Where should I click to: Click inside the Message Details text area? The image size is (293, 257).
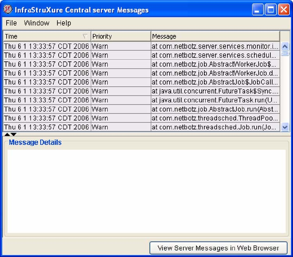pos(146,191)
